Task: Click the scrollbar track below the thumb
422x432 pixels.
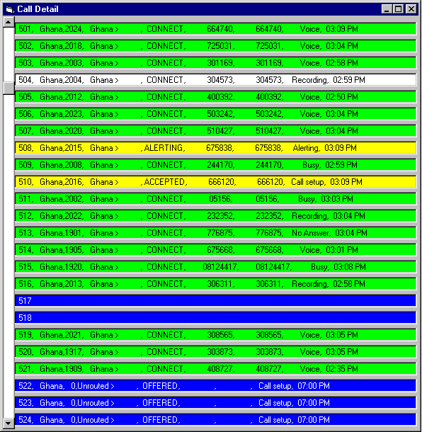Action: (8, 256)
